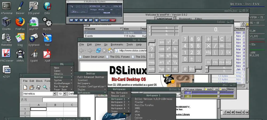This screenshot has width=267, height=120.
Task: Launch the xZGV image viewer icon
Action: pyautogui.click(x=6, y=70)
